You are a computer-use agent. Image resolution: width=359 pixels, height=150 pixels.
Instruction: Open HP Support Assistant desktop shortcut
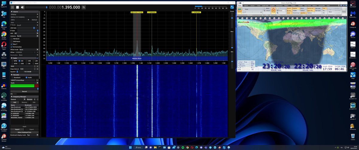coord(4,127)
